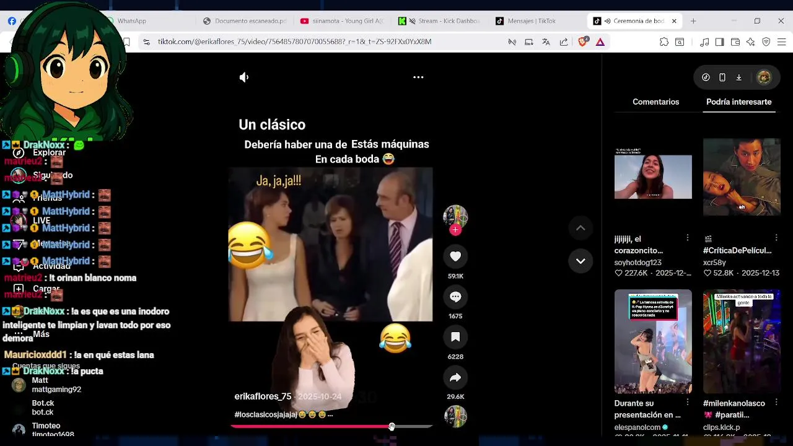The height and width of the screenshot is (446, 793).
Task: Open the three-dot video options menu
Action: [418, 77]
